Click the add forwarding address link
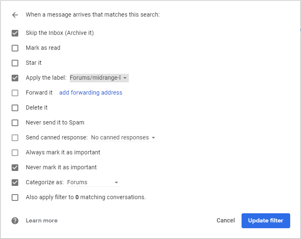This screenshot has height=239, width=301. (91, 93)
